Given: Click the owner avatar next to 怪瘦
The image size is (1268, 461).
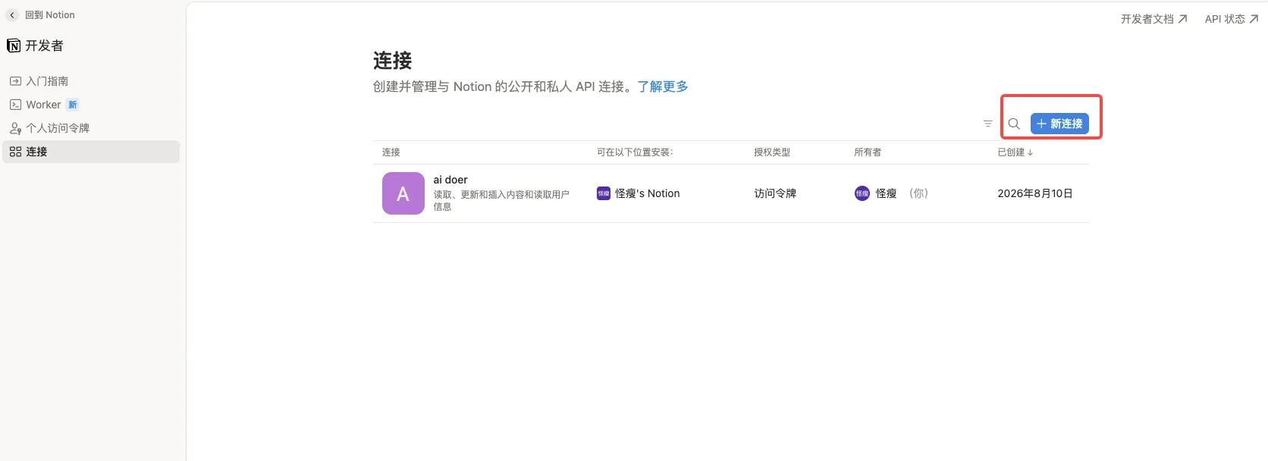Looking at the screenshot, I should (862, 193).
